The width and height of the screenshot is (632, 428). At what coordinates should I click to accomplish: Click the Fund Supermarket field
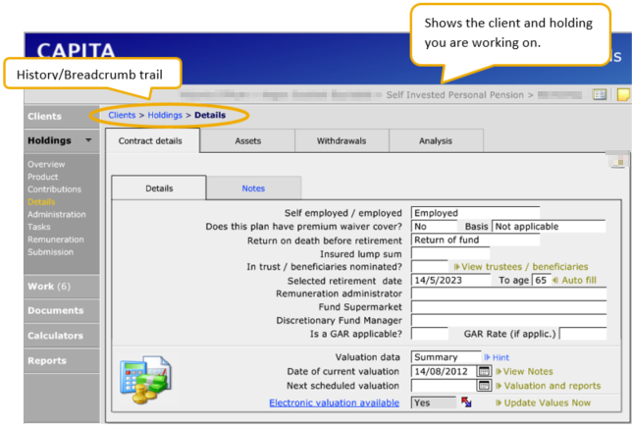pyautogui.click(x=508, y=307)
